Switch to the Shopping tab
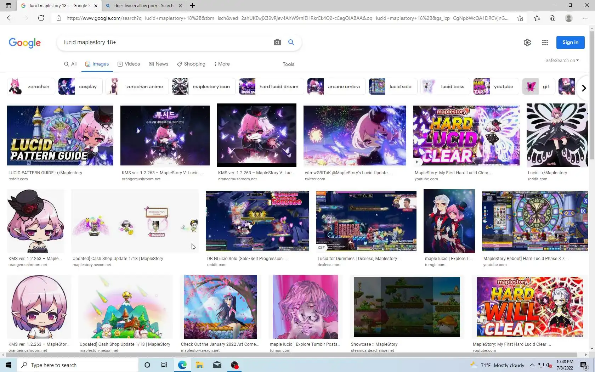 (x=191, y=64)
